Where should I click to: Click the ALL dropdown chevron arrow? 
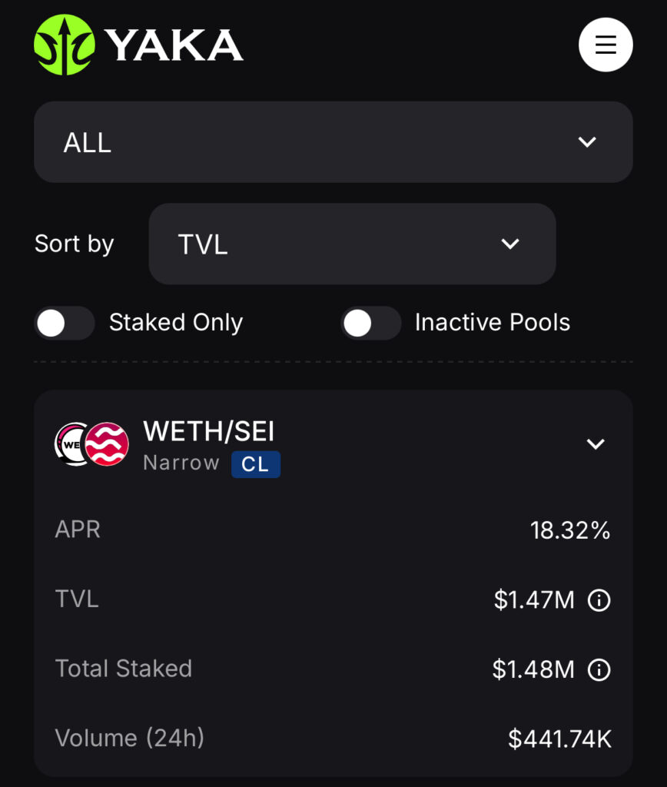587,142
